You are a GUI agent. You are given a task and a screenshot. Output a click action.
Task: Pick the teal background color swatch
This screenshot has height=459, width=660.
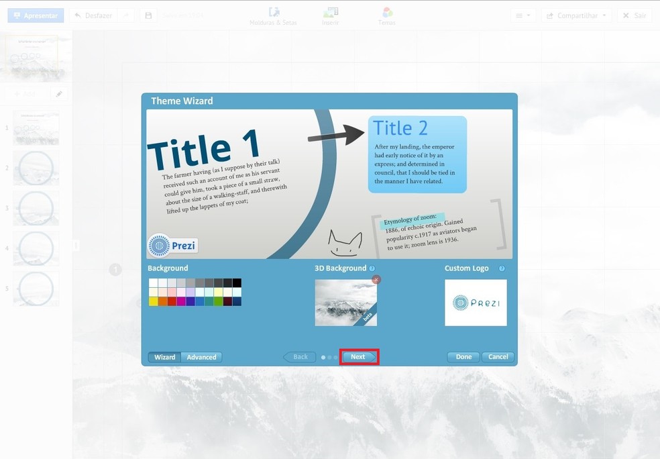209,301
